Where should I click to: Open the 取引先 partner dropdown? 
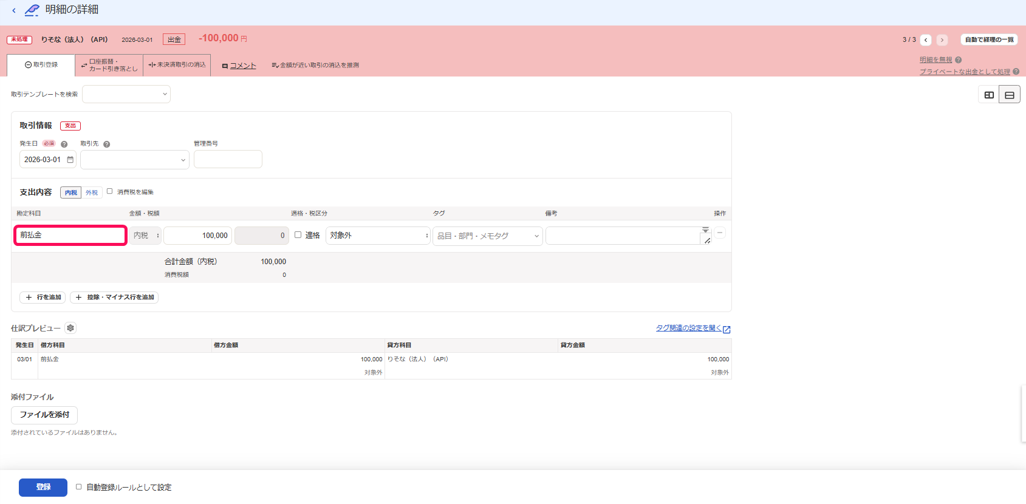135,160
